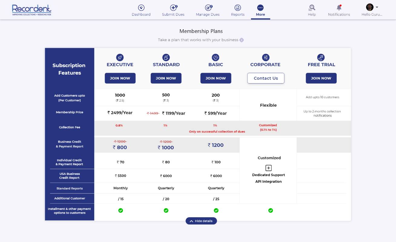Viewport: 396px width, 242px height.
Task: Click Contact Us for the CORPORATE plan
Action: (266, 78)
